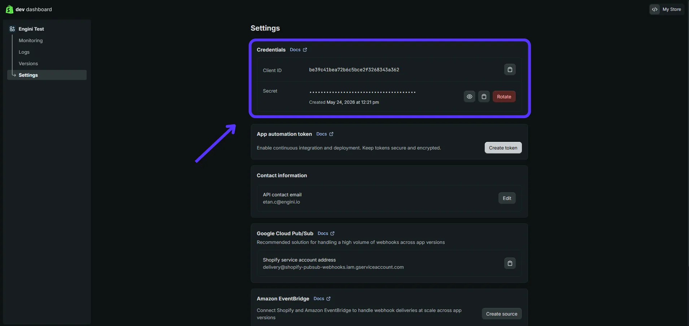The image size is (689, 326).
Task: Copy the Client ID to clipboard
Action: tap(510, 70)
